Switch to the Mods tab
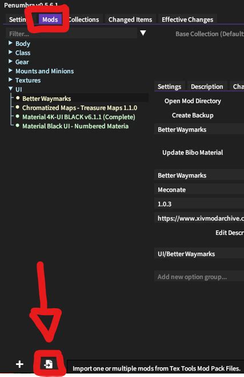 click(x=50, y=19)
